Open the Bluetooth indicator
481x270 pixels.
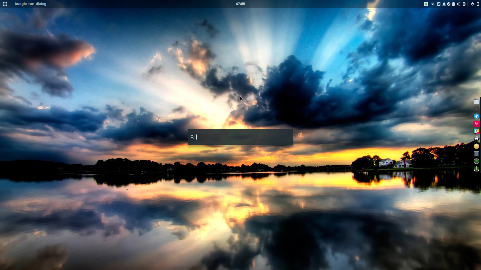click(x=464, y=4)
